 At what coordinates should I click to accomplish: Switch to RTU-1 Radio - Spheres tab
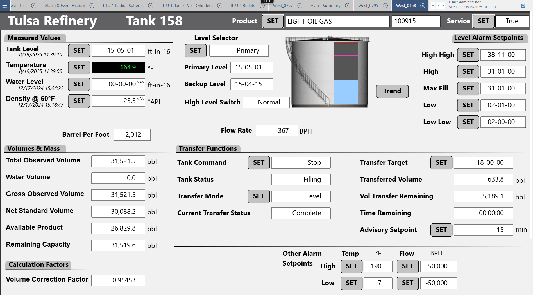click(123, 6)
